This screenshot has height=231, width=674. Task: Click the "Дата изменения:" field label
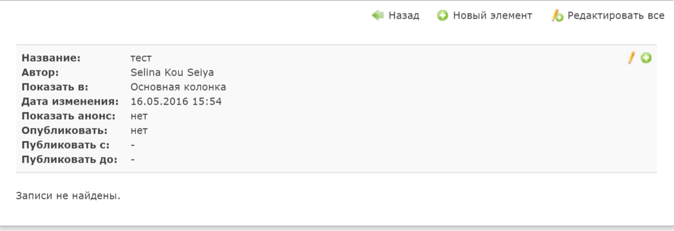pos(70,102)
